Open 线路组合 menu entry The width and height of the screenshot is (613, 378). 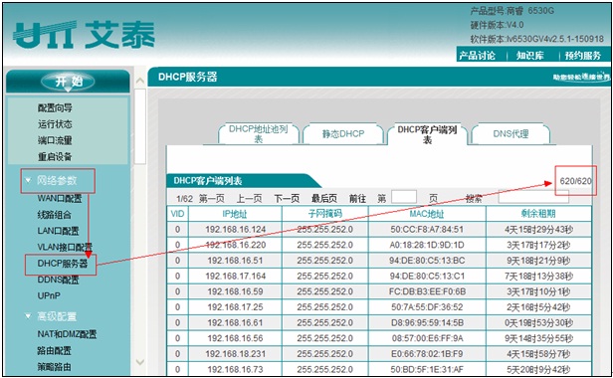(55, 215)
